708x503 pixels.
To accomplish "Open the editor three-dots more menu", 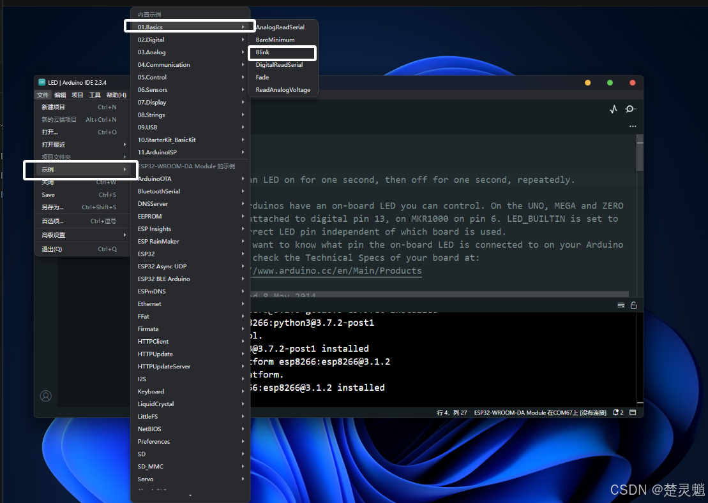I will (633, 126).
